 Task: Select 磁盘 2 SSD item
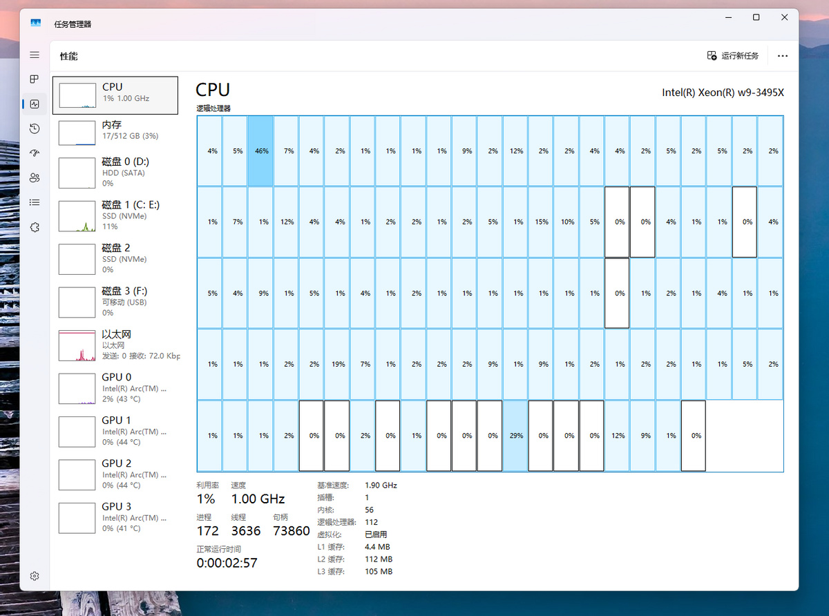coord(115,258)
